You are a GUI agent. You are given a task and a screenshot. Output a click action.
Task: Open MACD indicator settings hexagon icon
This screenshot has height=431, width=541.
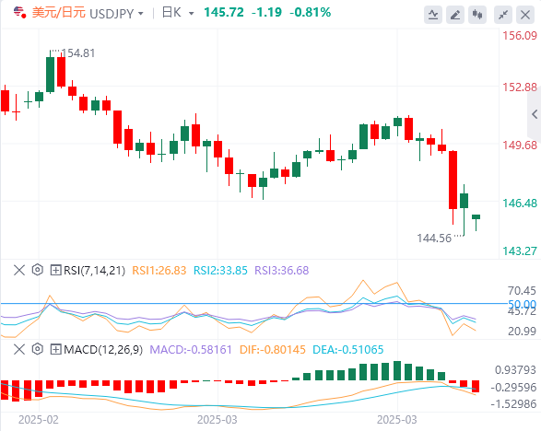37,349
